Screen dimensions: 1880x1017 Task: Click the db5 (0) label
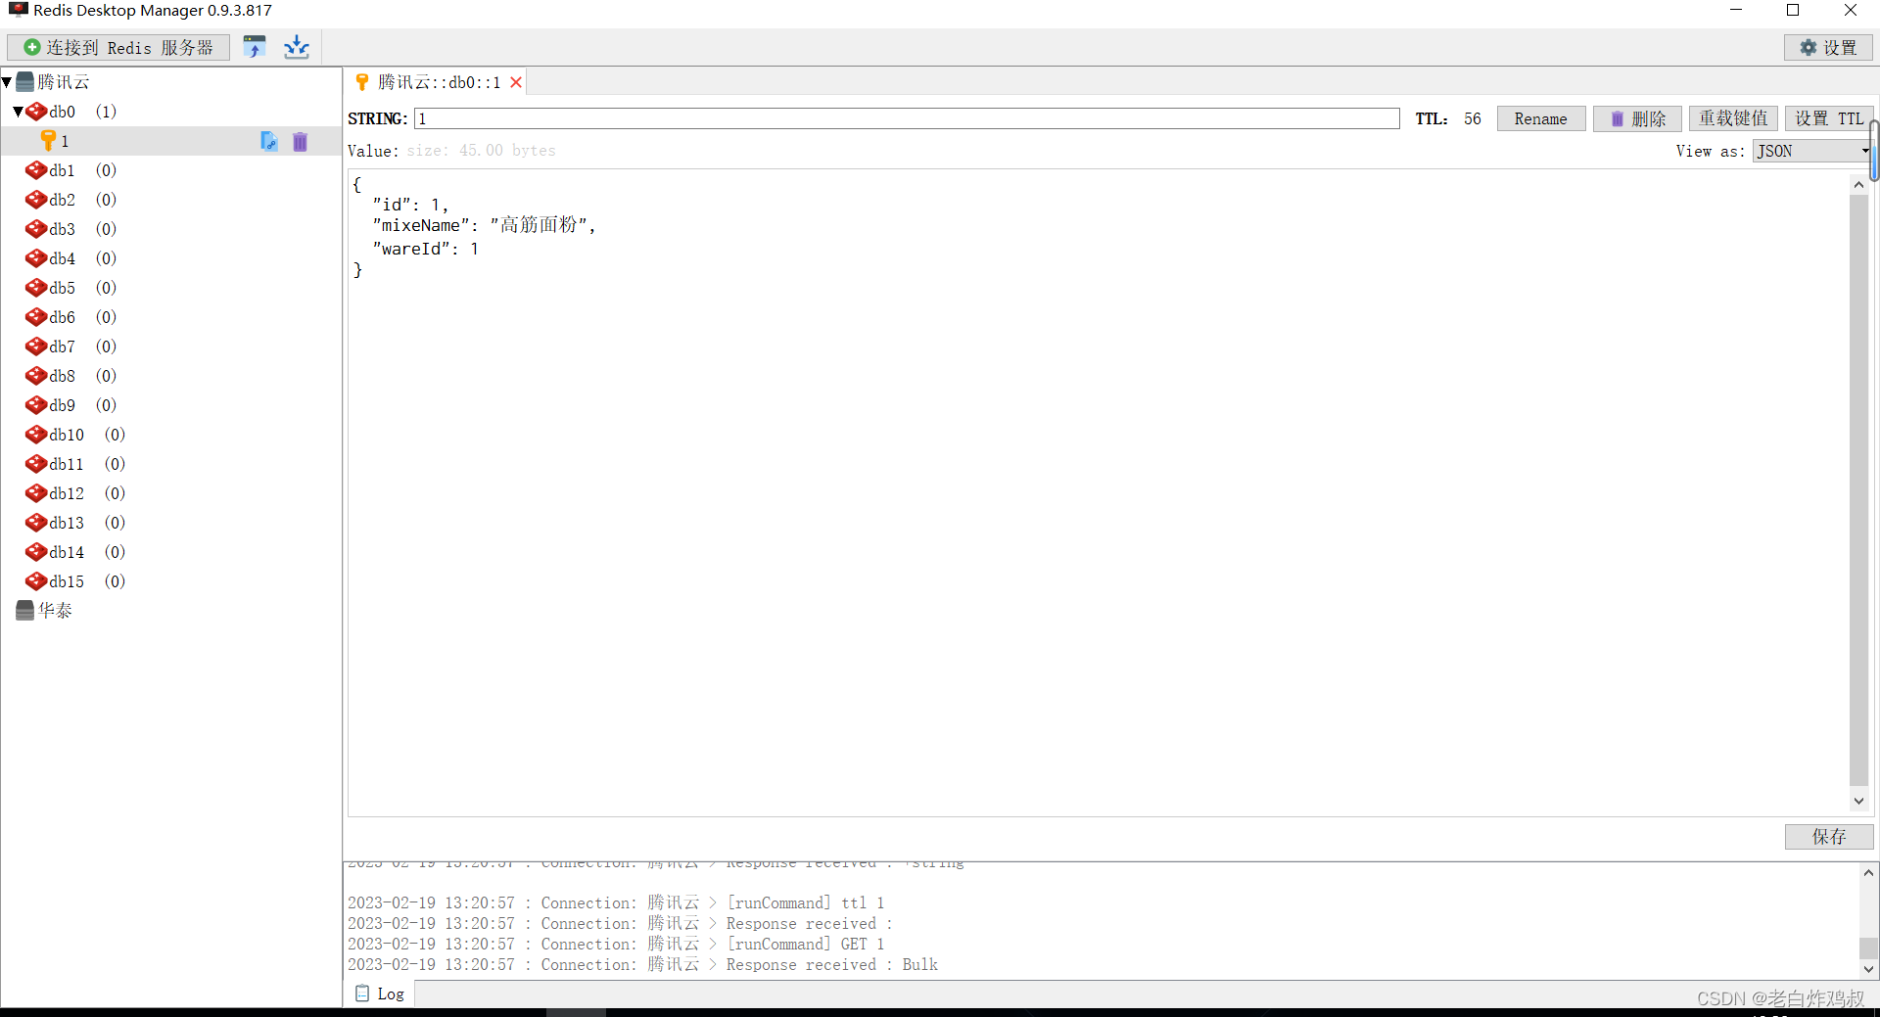coord(83,288)
